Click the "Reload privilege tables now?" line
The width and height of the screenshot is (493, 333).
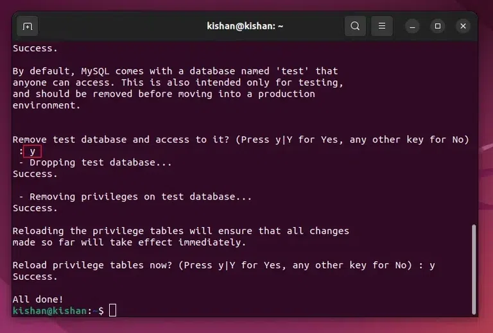click(x=223, y=265)
